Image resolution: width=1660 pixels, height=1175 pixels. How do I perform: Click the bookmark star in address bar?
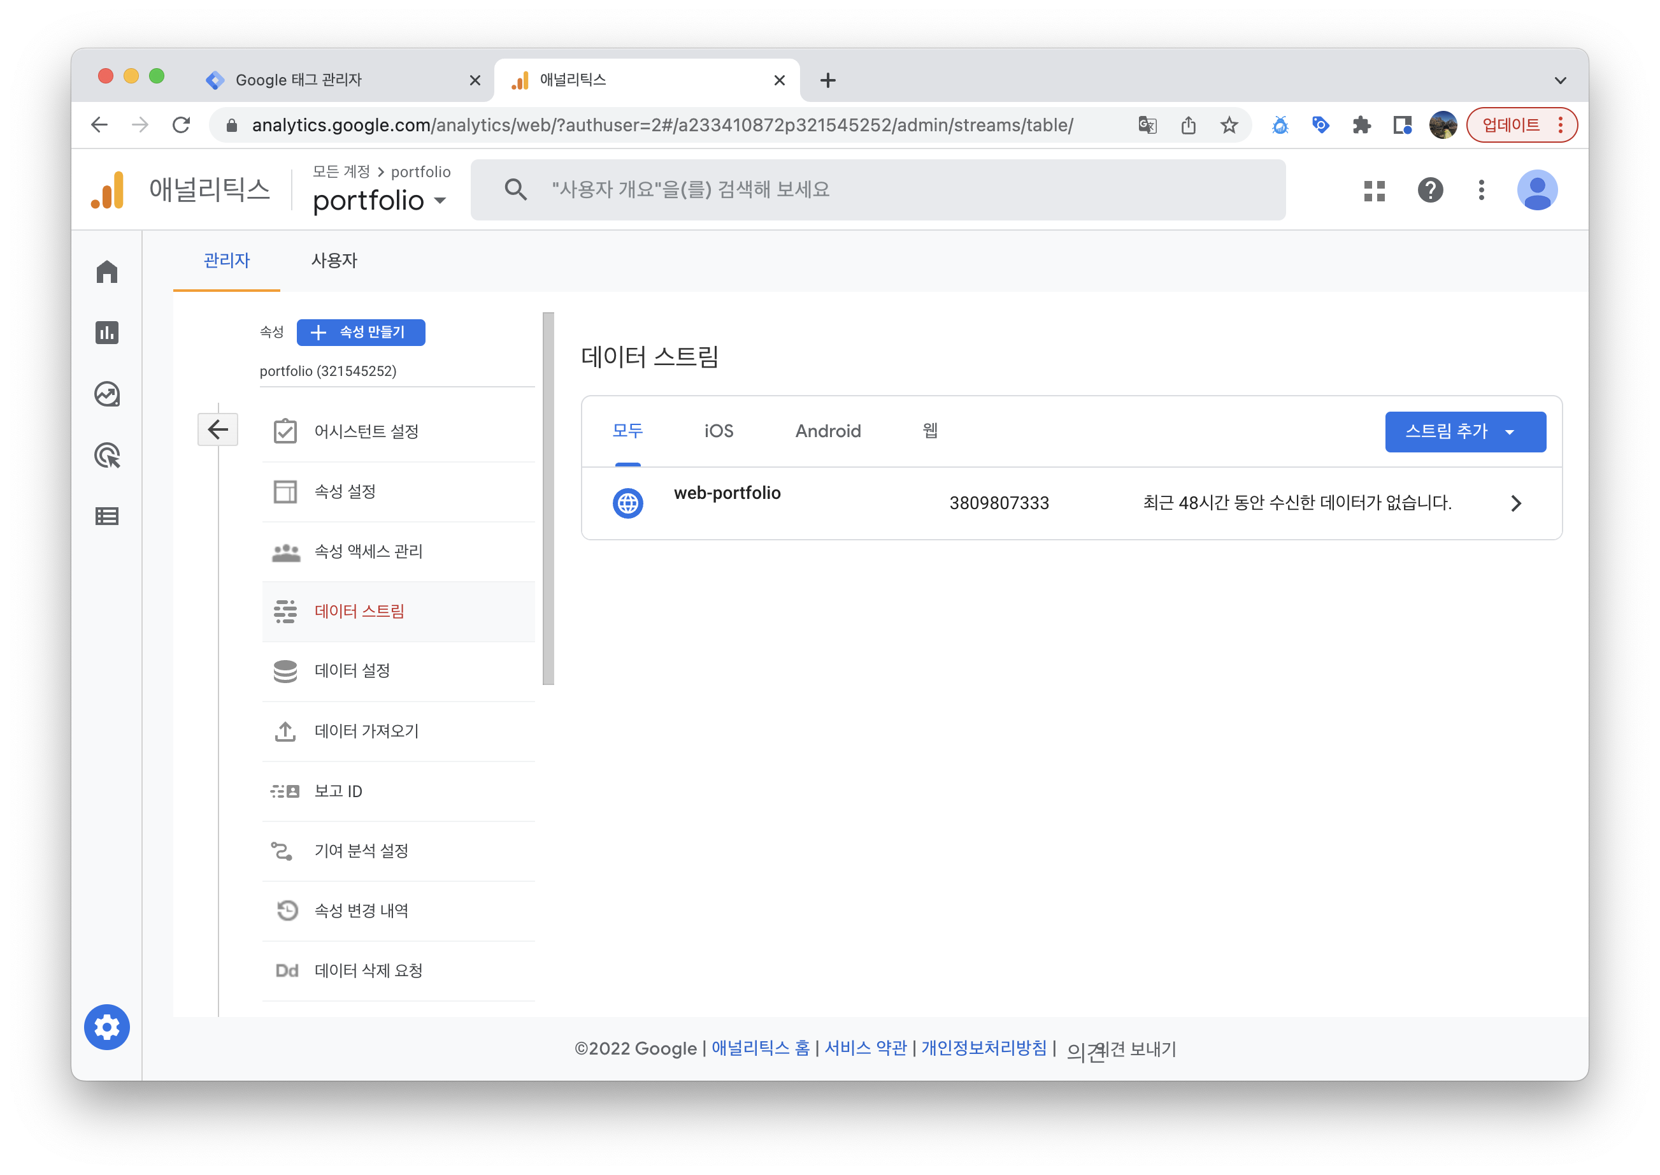[x=1229, y=125]
